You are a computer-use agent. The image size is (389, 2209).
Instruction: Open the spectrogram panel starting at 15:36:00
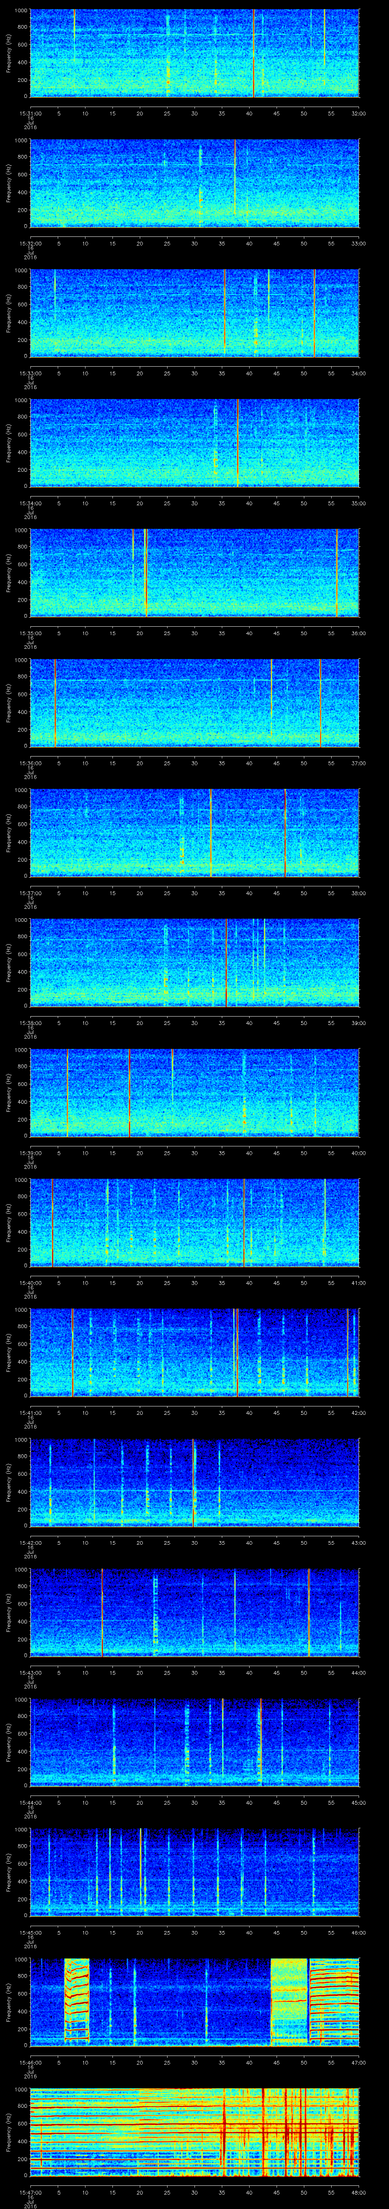tap(195, 703)
